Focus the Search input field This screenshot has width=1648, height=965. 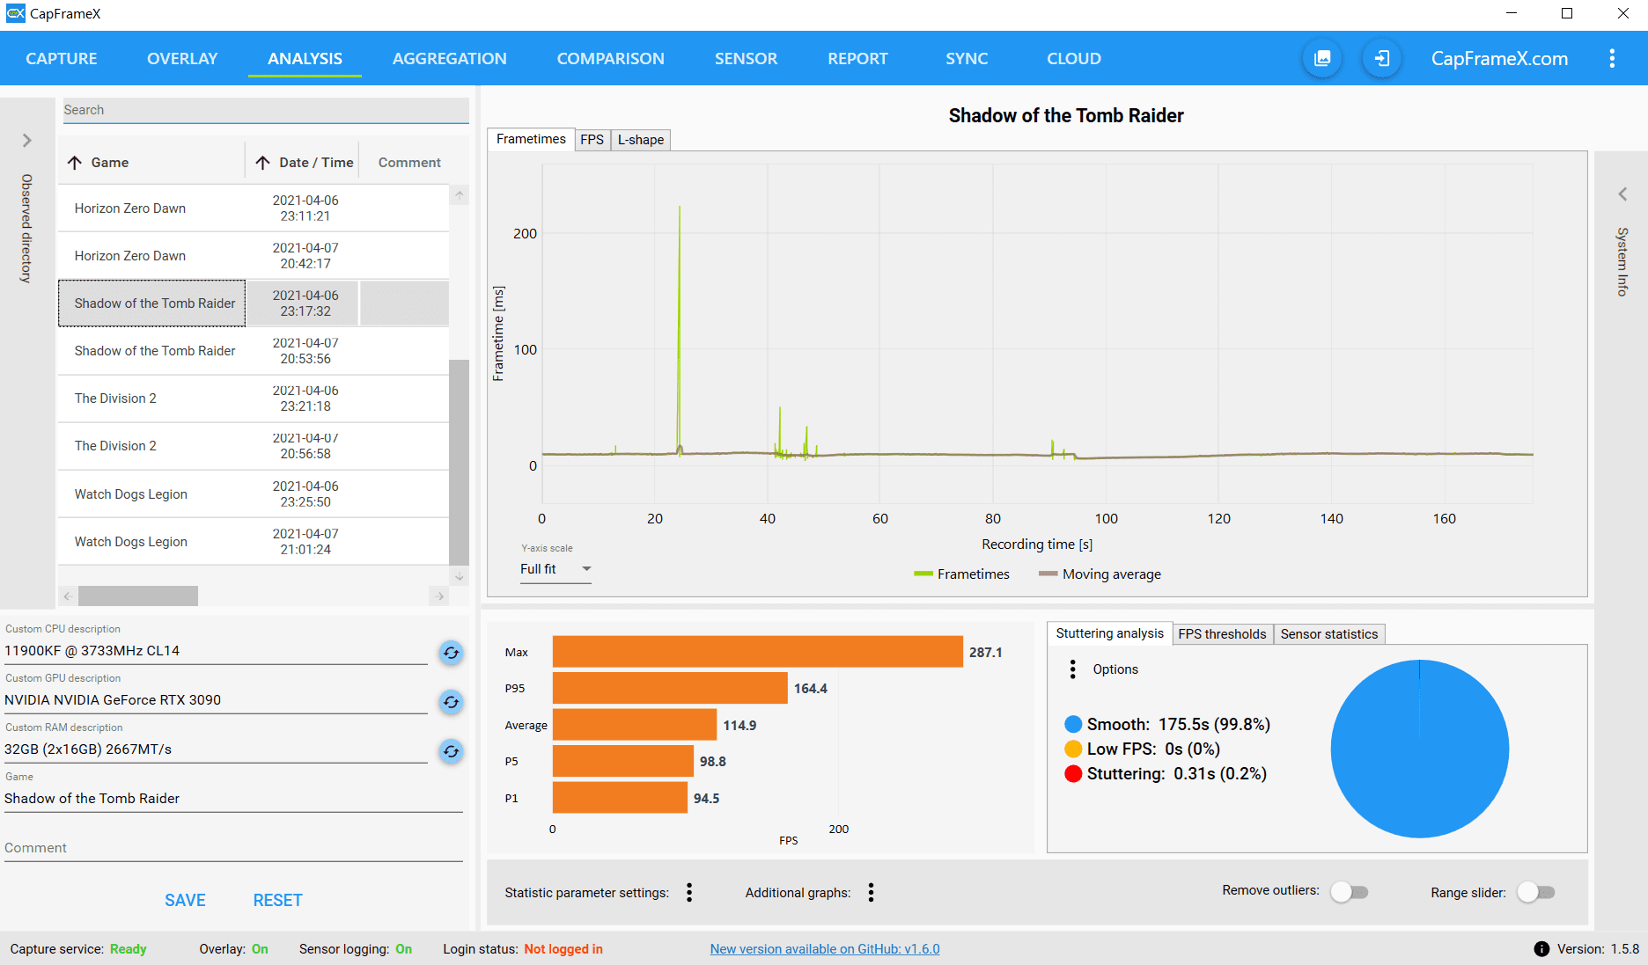(x=266, y=110)
